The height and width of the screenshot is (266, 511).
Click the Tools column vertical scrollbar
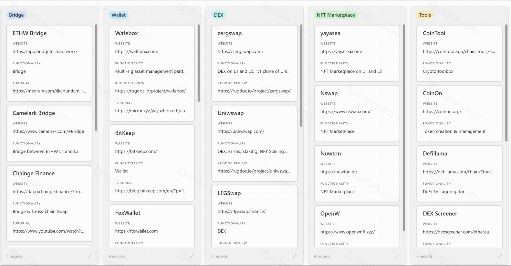tap(506, 83)
